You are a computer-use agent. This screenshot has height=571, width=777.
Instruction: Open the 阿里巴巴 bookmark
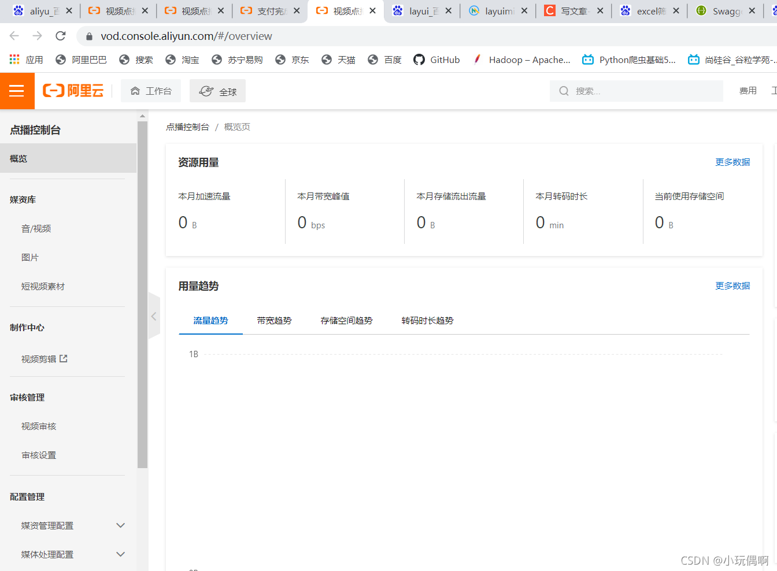pyautogui.click(x=81, y=60)
